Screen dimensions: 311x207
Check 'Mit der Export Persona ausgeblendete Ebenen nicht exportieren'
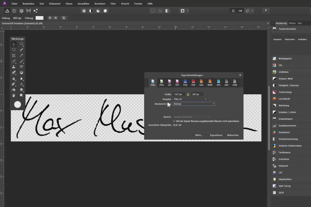click(x=174, y=121)
